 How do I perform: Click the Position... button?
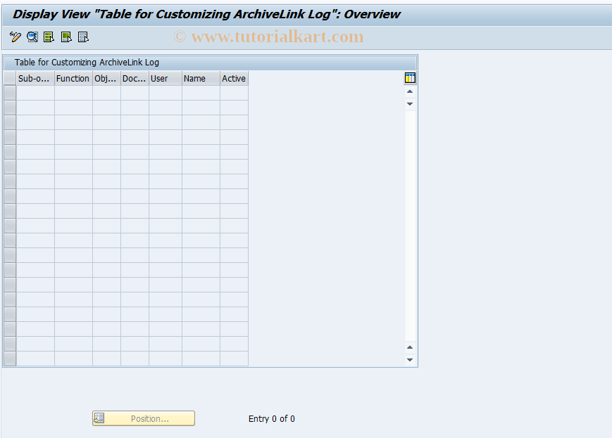pyautogui.click(x=143, y=418)
